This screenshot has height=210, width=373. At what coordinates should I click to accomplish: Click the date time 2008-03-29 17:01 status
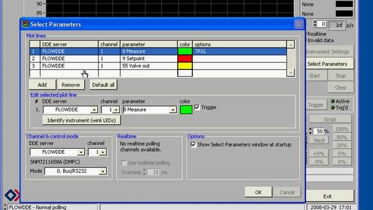(x=331, y=207)
